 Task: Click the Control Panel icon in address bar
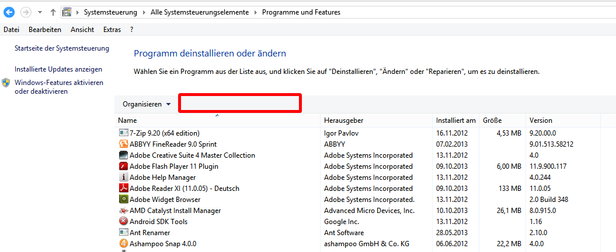pyautogui.click(x=67, y=12)
